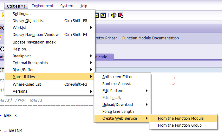Open the System menu
The height and width of the screenshot is (133, 222).
67,6
